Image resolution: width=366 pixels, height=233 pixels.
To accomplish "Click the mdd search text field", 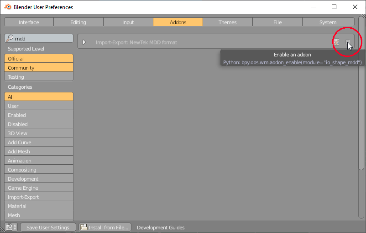I will point(39,39).
